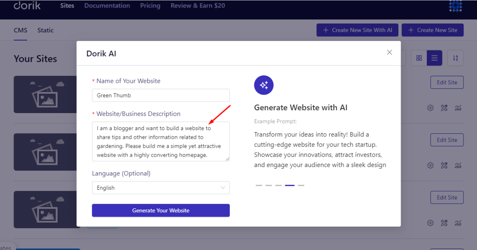This screenshot has height=250, width=477.
Task: Switch to list view of sites
Action: tap(434, 58)
